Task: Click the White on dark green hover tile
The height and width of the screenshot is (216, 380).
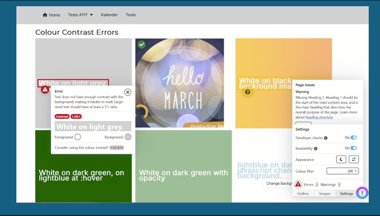Action: point(84,179)
